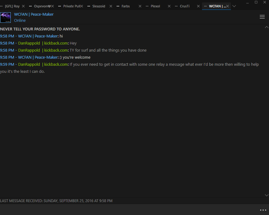Screen dimensions: 269x215
Task: Click the scroll down arrow in chat
Action: (267, 195)
